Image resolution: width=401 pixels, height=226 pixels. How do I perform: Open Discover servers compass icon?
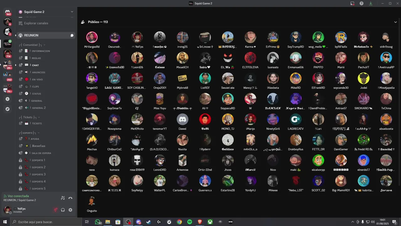coord(8,109)
